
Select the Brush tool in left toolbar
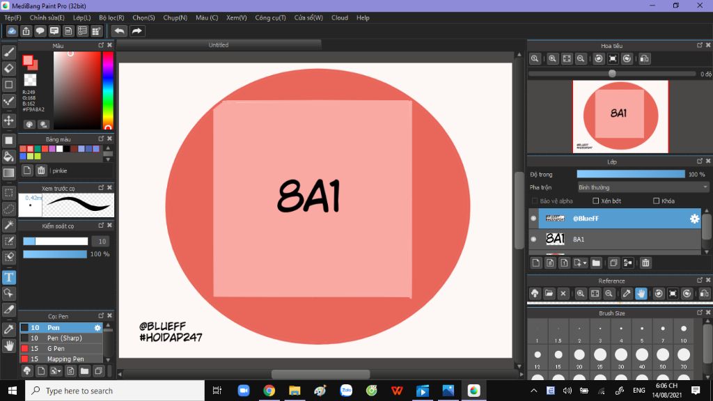[8, 52]
